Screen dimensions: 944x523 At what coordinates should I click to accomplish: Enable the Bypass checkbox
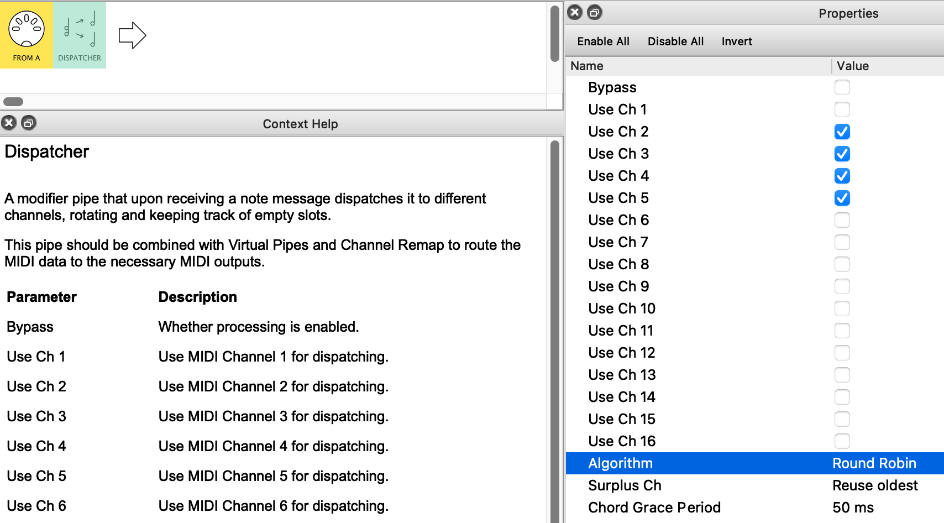(x=842, y=87)
